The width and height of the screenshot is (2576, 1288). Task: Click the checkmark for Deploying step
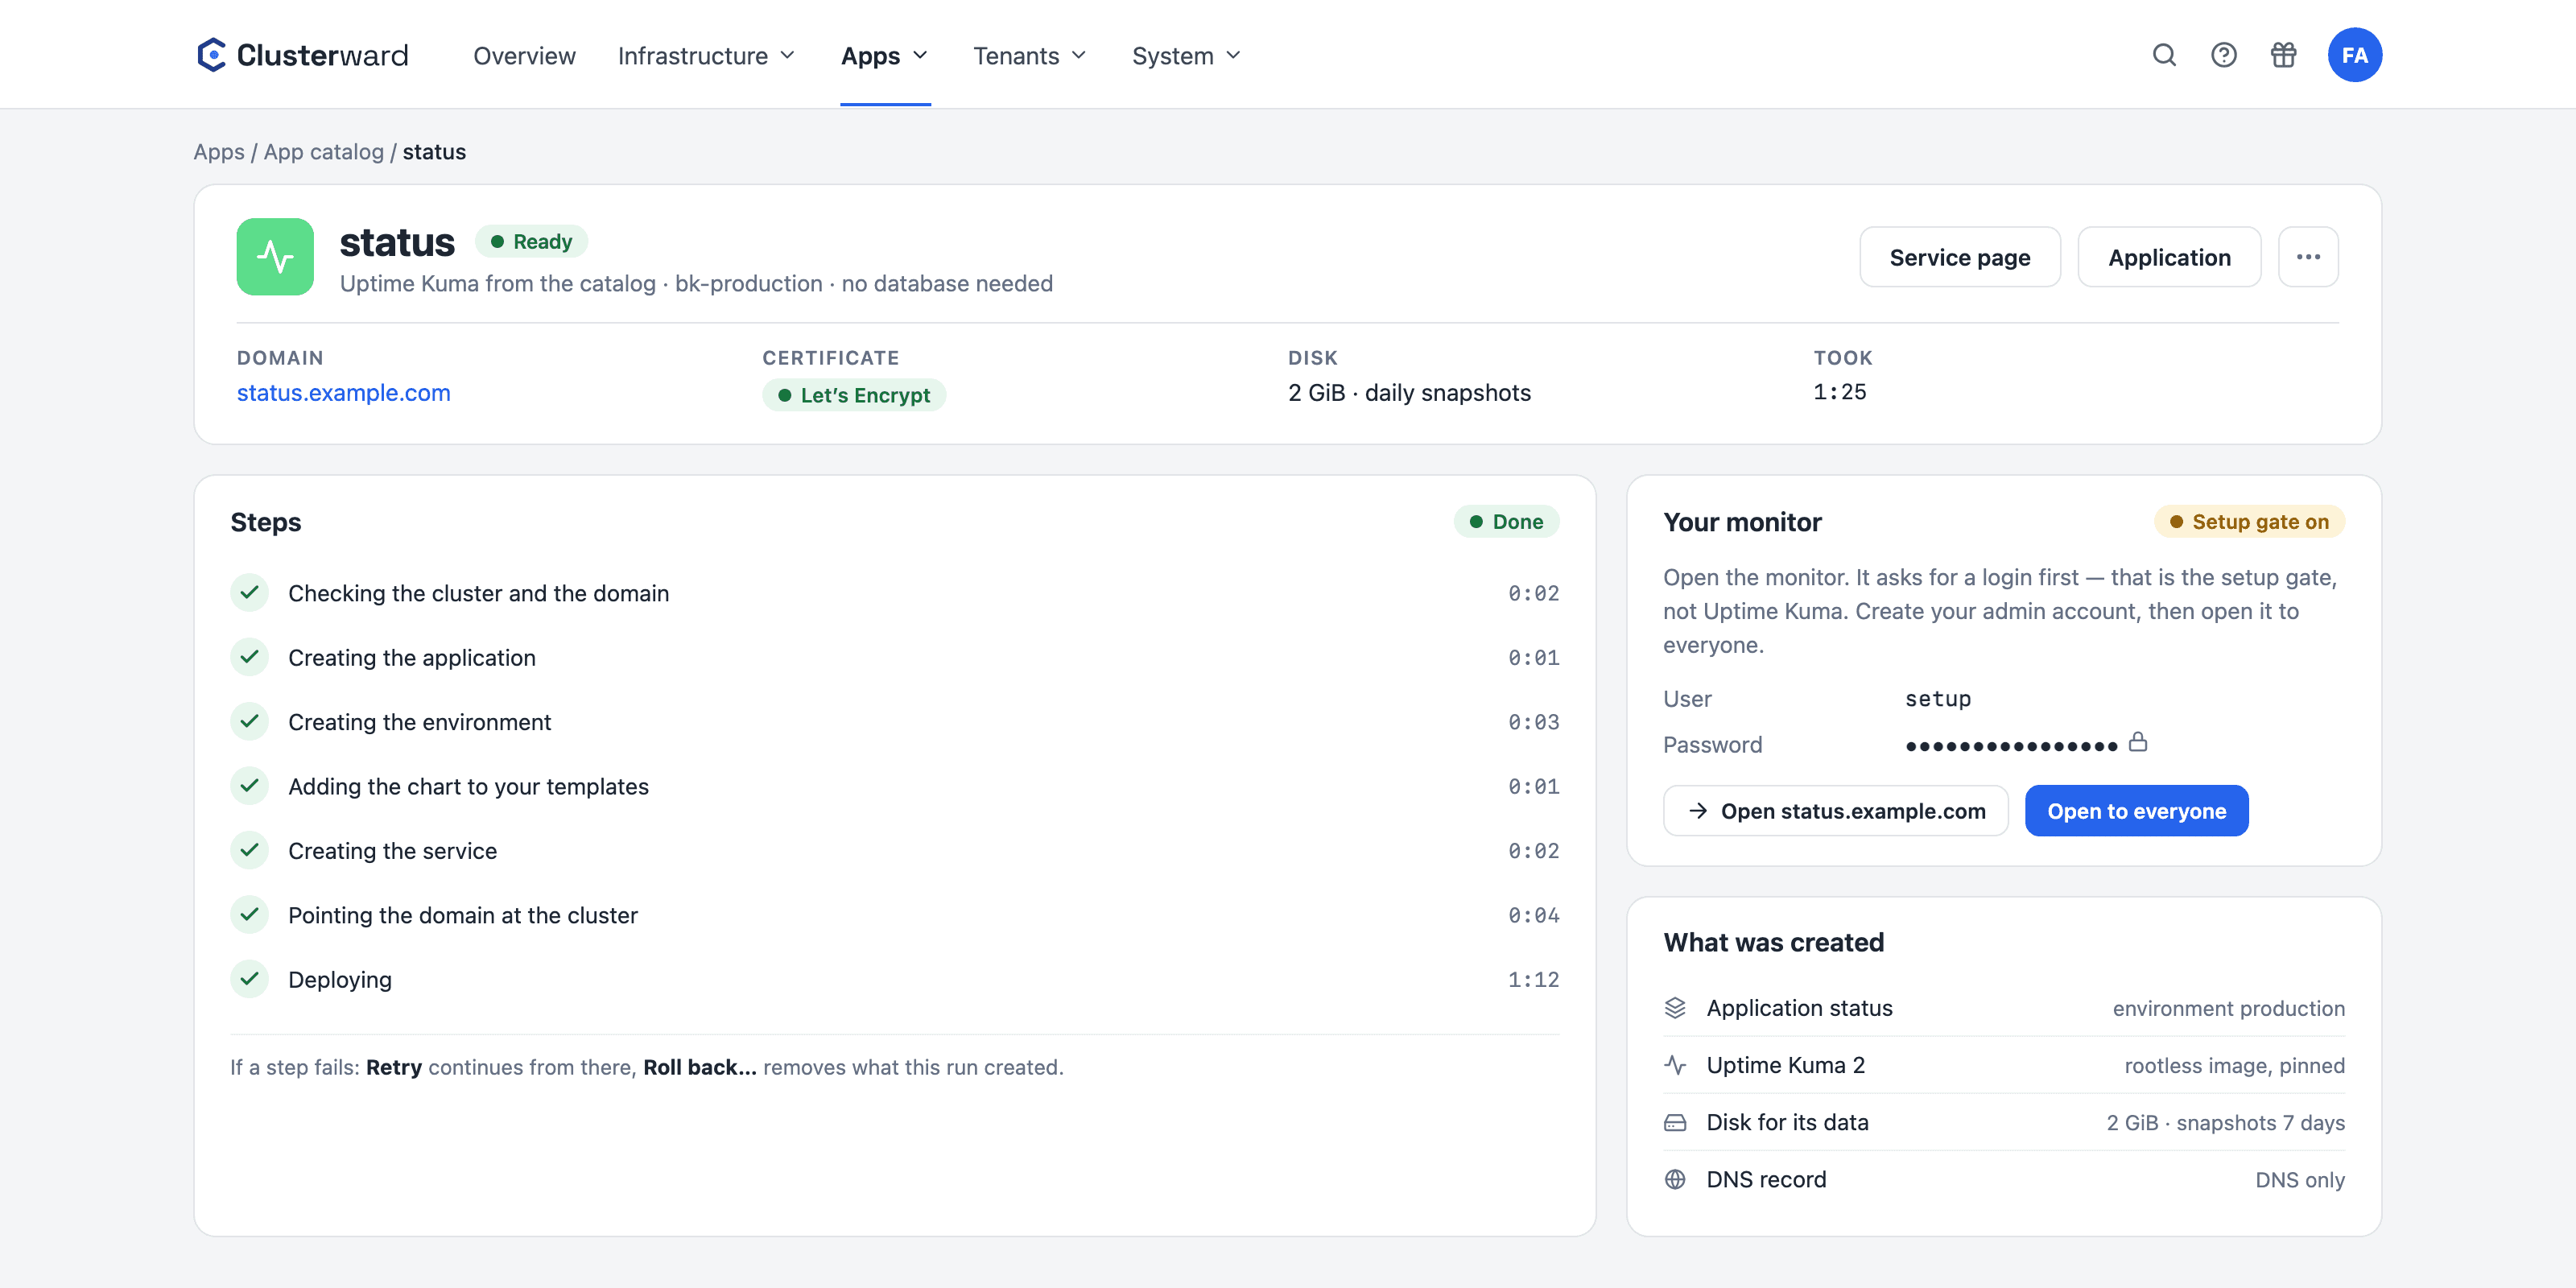[250, 979]
